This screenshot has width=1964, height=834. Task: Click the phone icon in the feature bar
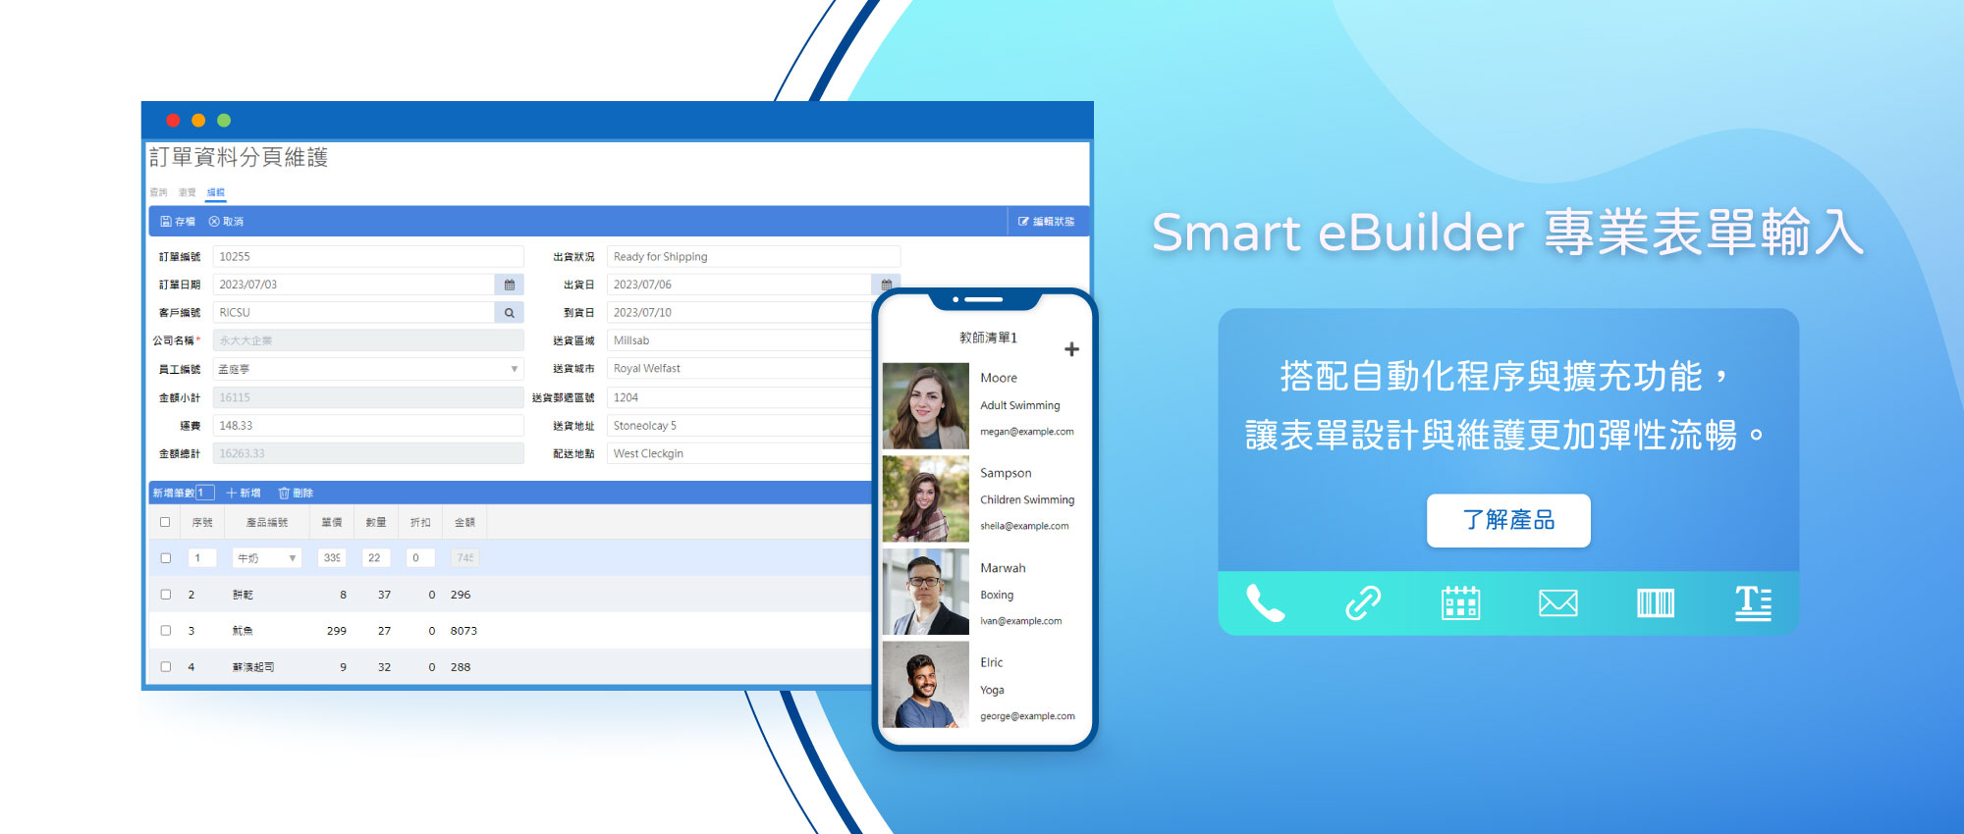[1265, 603]
